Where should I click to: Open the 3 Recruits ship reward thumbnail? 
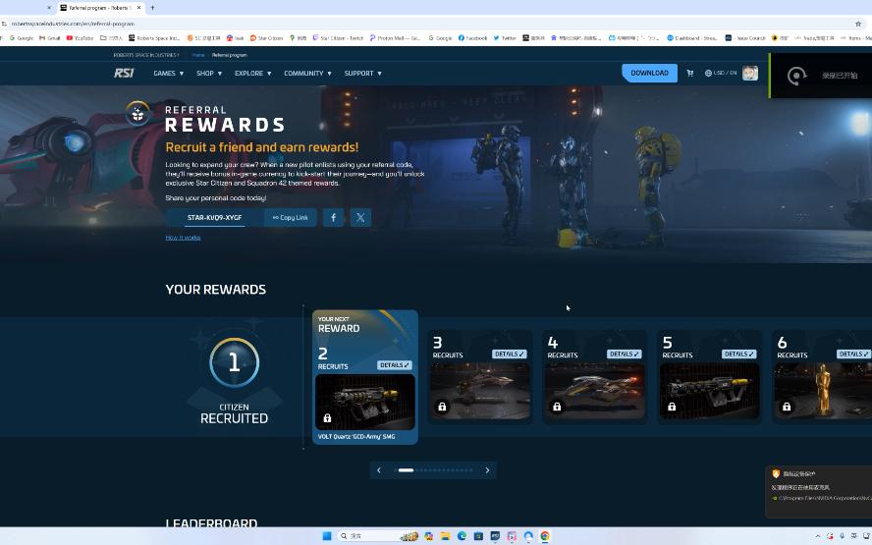(480, 391)
